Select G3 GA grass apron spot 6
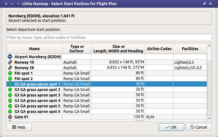Screen dimensions: 218x137 pyautogui.click(x=107, y=112)
